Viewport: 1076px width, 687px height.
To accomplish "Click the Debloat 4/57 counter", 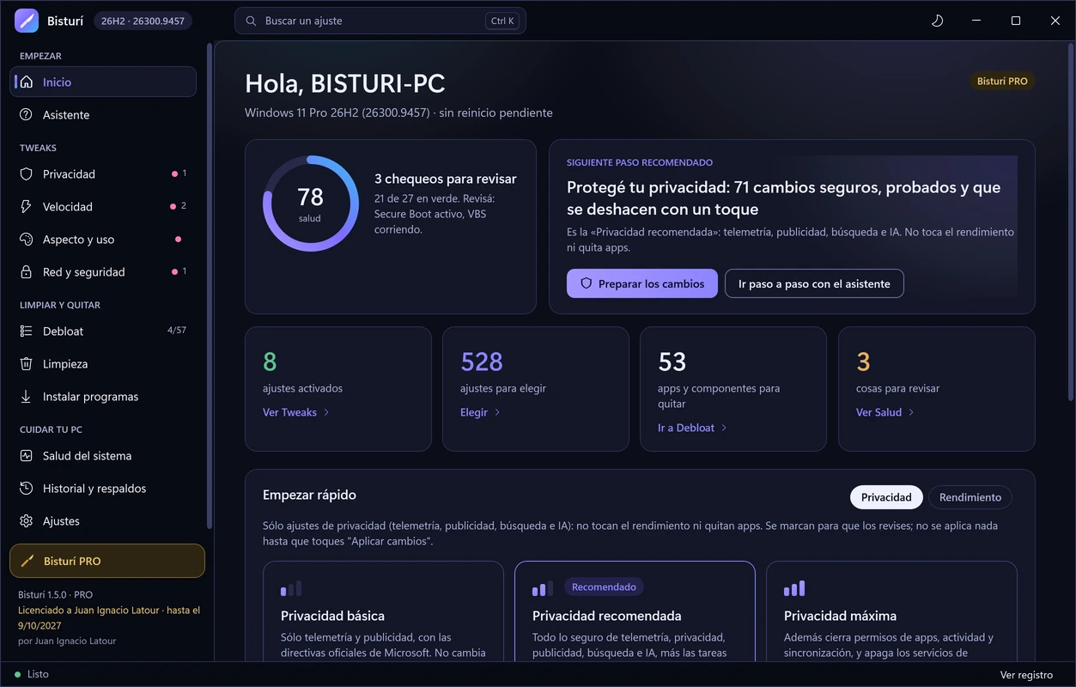I will [176, 331].
